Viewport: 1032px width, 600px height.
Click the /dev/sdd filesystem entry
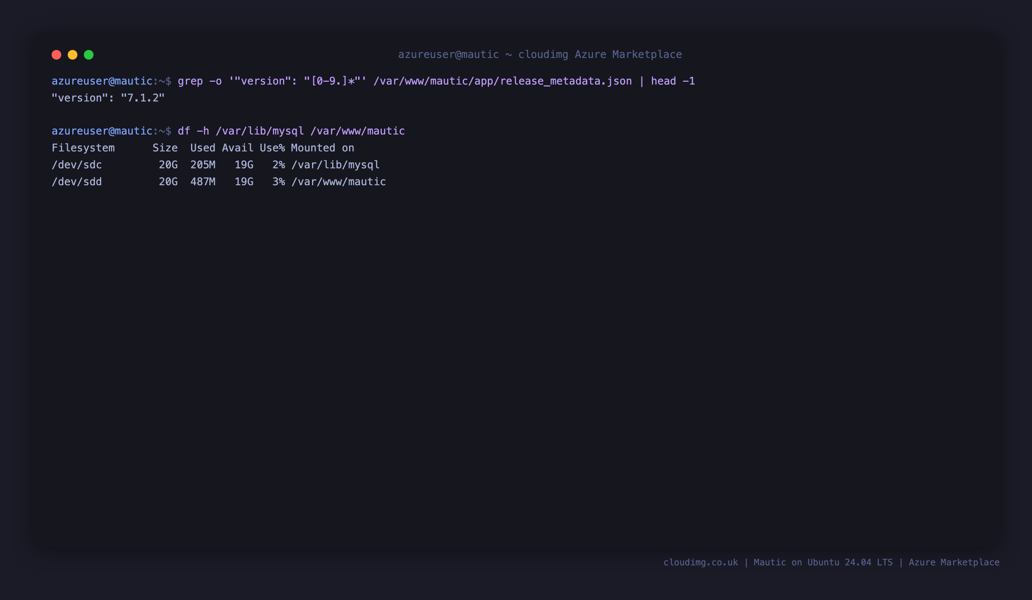77,182
